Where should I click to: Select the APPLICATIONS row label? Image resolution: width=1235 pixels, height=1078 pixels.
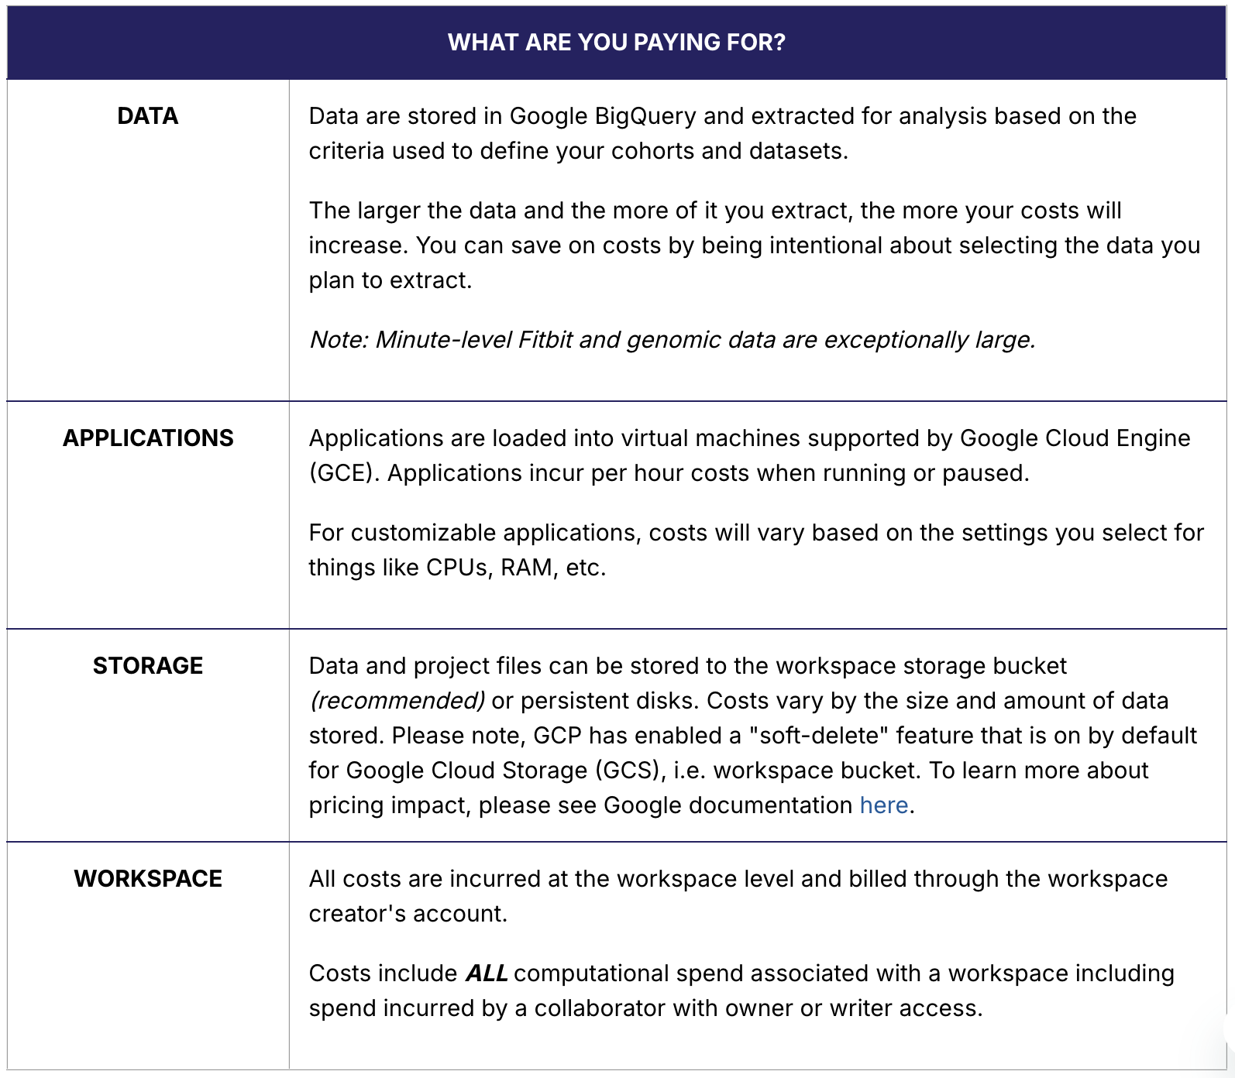[148, 438]
